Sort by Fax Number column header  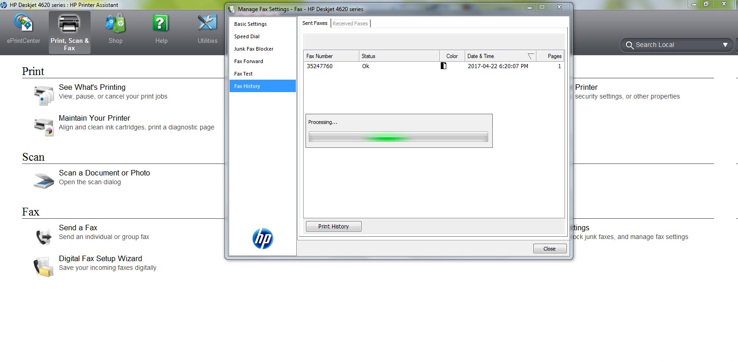(331, 56)
